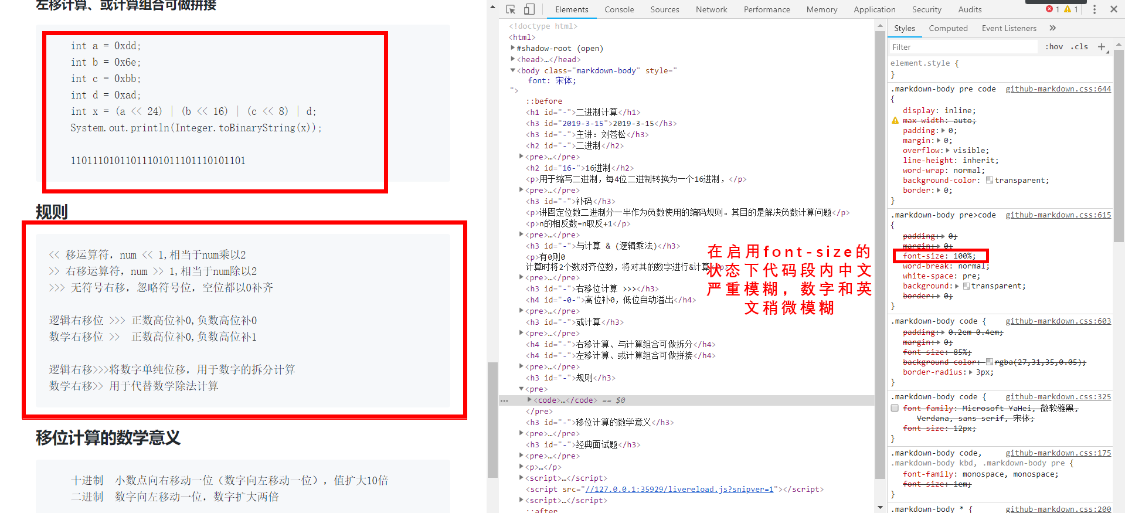The height and width of the screenshot is (513, 1125).
Task: Collapse the open pre element
Action: (521, 389)
